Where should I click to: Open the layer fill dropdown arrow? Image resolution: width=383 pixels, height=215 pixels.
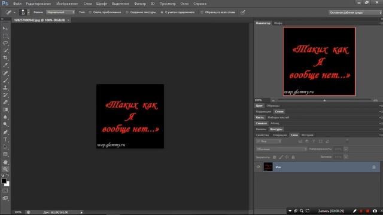[346, 156]
